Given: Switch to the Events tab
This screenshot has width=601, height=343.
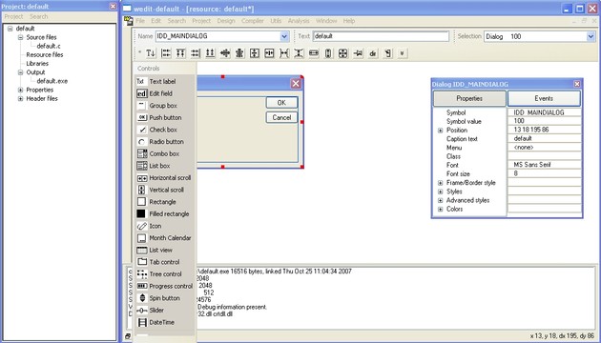Looking at the screenshot, I should click(544, 98).
